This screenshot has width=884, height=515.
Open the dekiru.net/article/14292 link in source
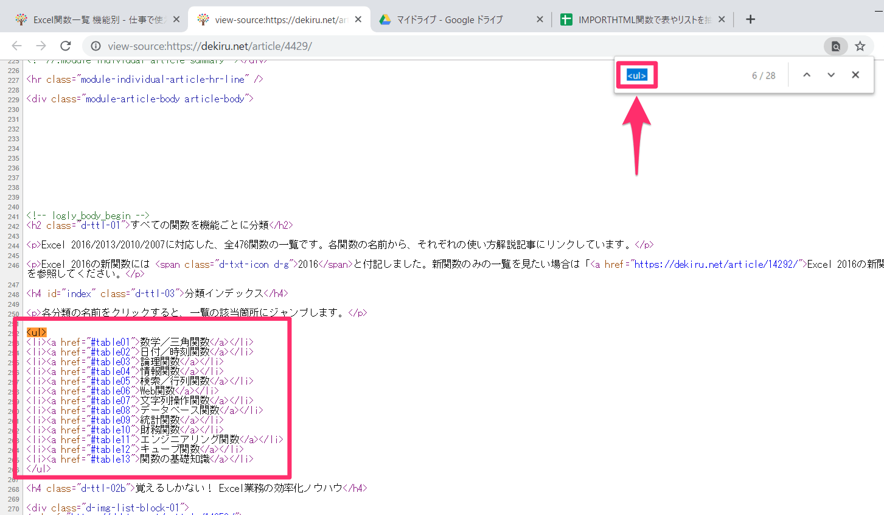(718, 264)
